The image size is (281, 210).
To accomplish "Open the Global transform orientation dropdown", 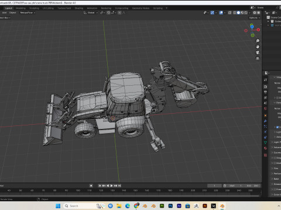I will click(91, 13).
